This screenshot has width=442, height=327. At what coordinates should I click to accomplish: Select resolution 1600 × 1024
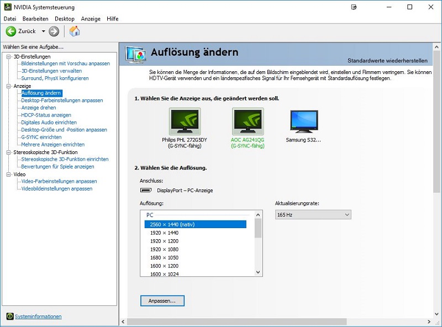pyautogui.click(x=164, y=274)
